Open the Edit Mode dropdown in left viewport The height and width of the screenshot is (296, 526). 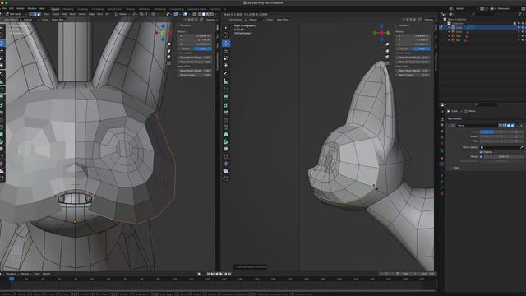pyautogui.click(x=16, y=15)
